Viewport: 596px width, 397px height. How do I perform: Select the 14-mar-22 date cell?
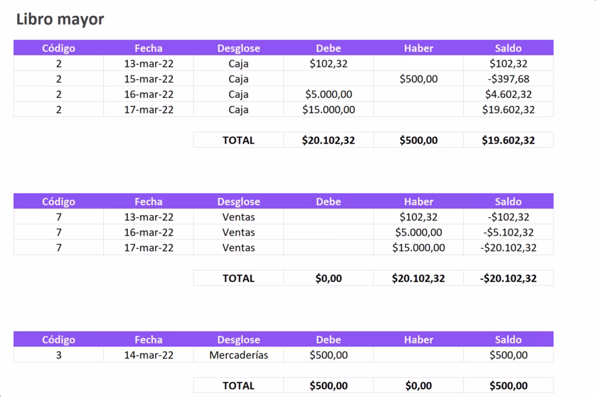pyautogui.click(x=148, y=355)
